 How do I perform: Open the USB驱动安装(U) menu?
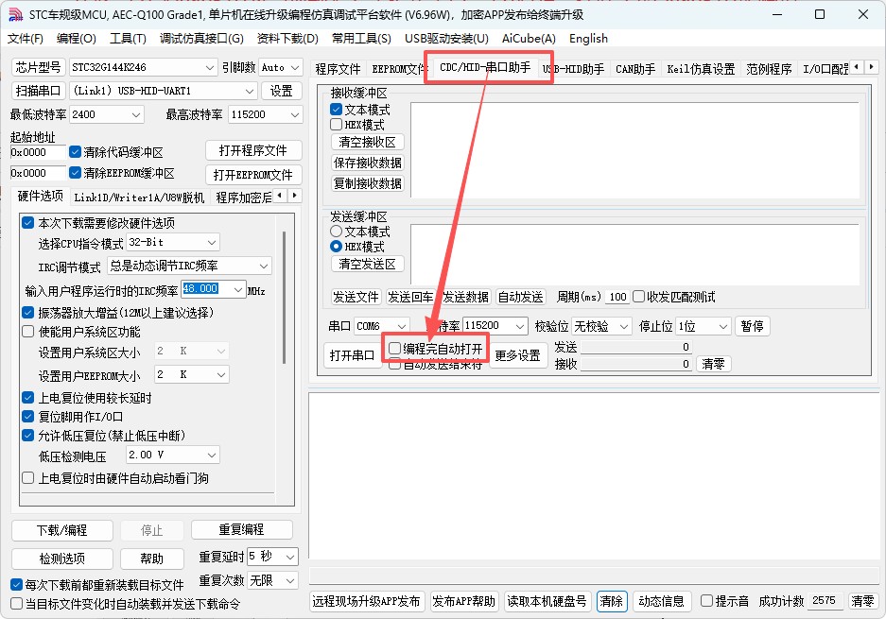point(446,39)
